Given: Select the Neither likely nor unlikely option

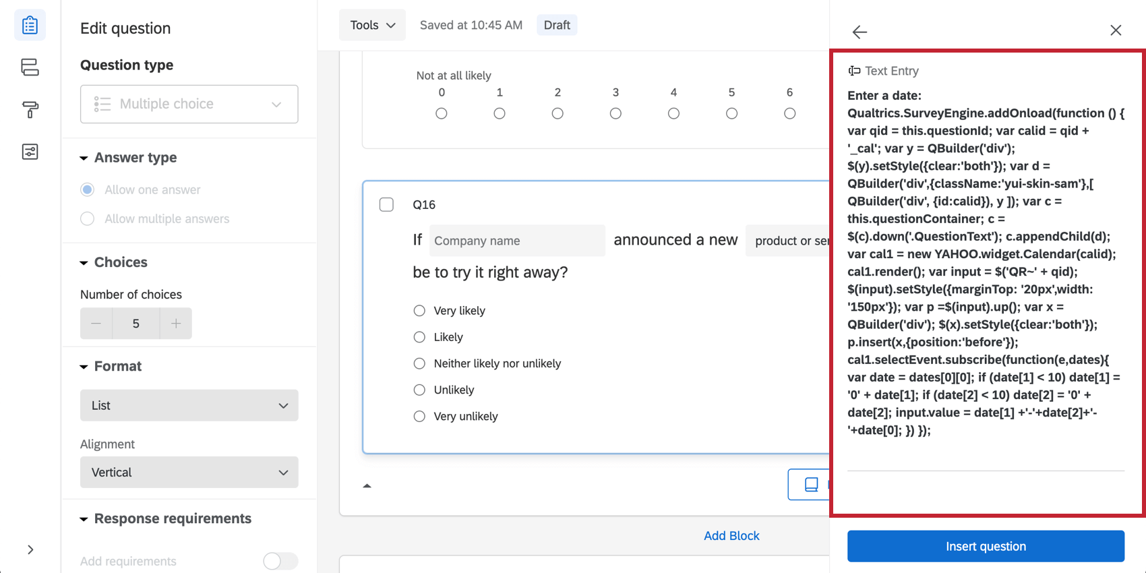Looking at the screenshot, I should (x=419, y=363).
